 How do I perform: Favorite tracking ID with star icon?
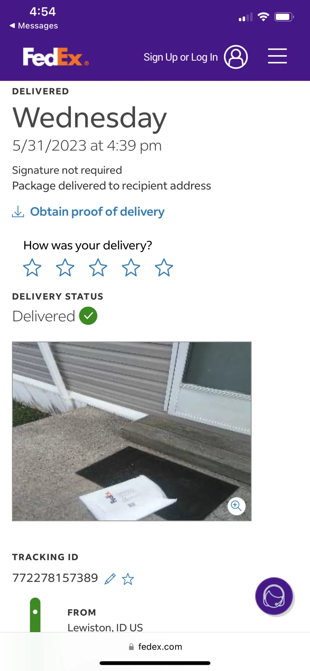click(128, 579)
